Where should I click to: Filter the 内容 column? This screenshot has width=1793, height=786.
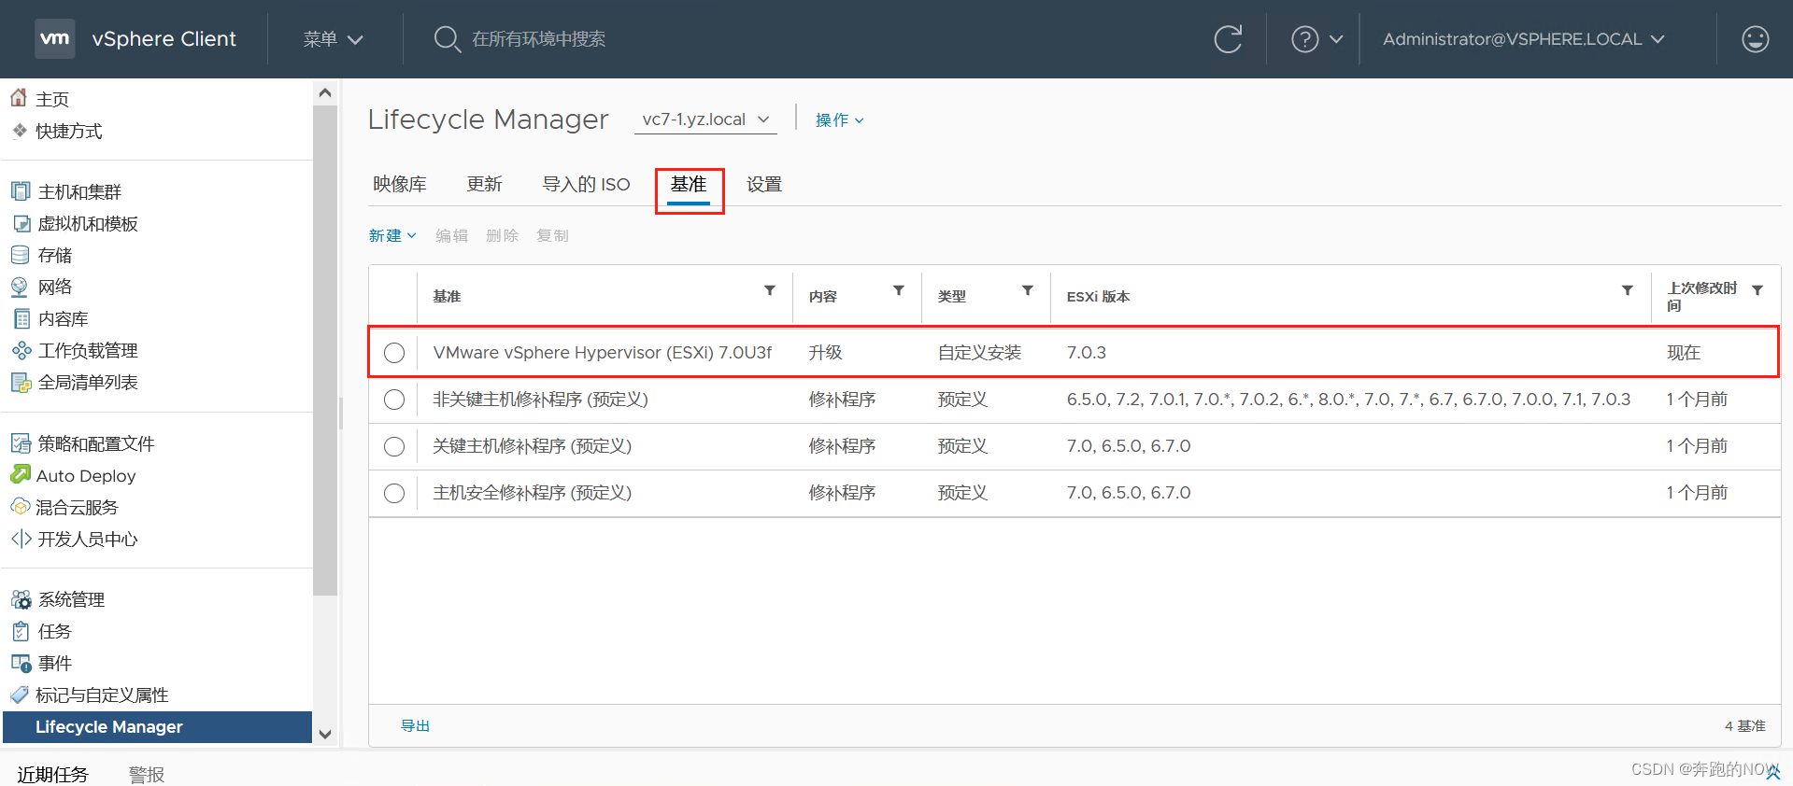tap(899, 290)
